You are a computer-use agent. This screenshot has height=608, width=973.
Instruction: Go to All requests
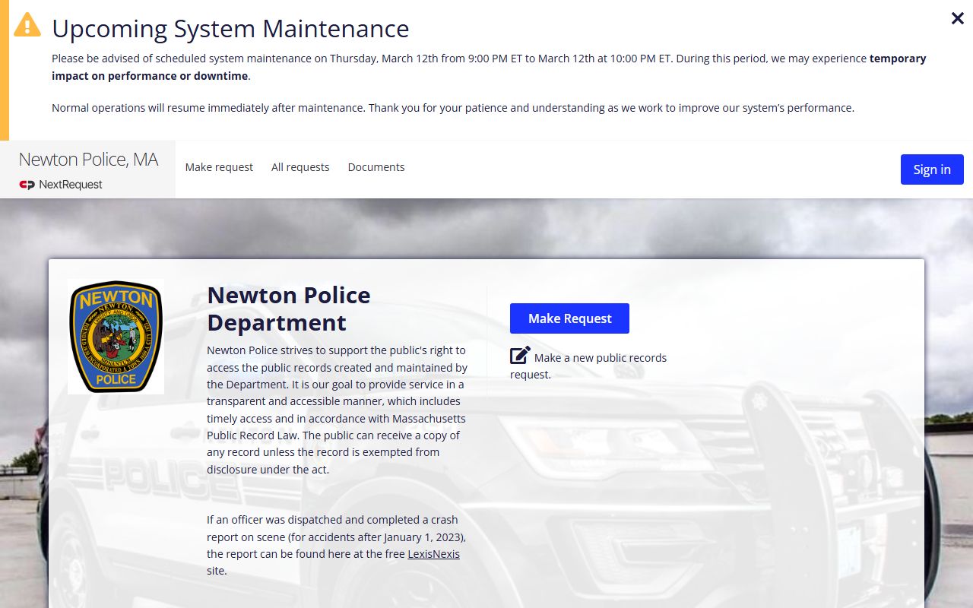[300, 167]
